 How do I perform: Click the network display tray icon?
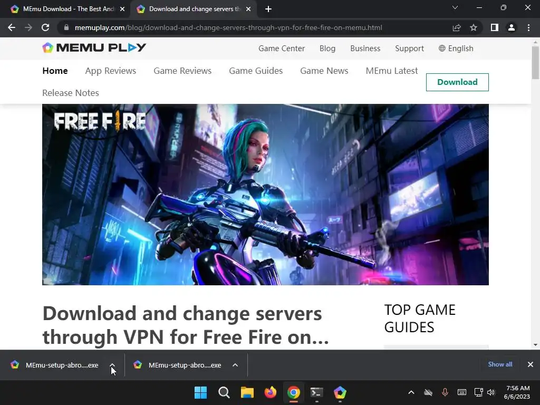pyautogui.click(x=478, y=392)
